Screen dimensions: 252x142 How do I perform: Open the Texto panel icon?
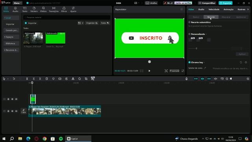coord(24,9)
